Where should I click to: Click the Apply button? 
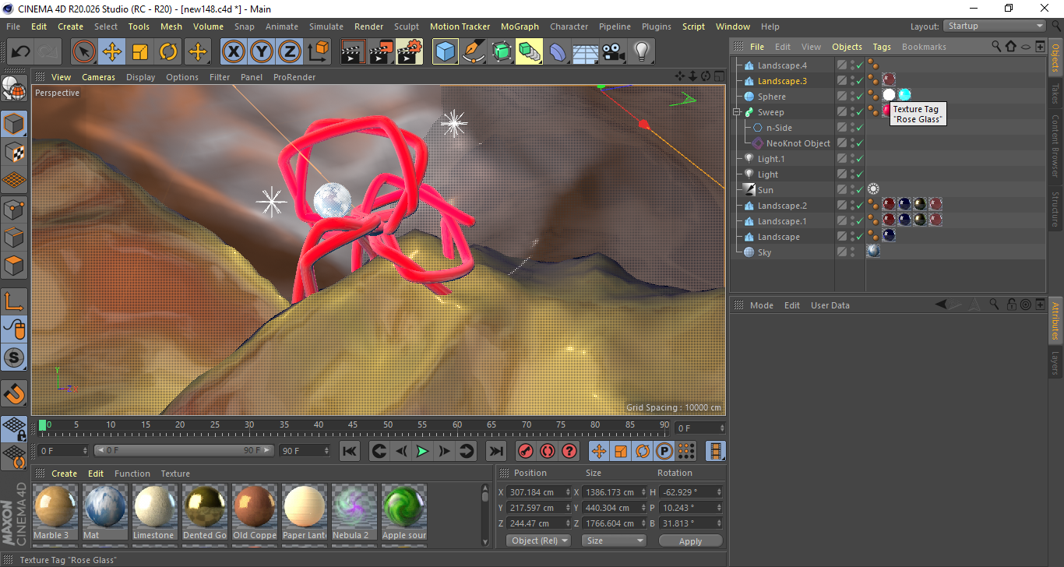690,541
